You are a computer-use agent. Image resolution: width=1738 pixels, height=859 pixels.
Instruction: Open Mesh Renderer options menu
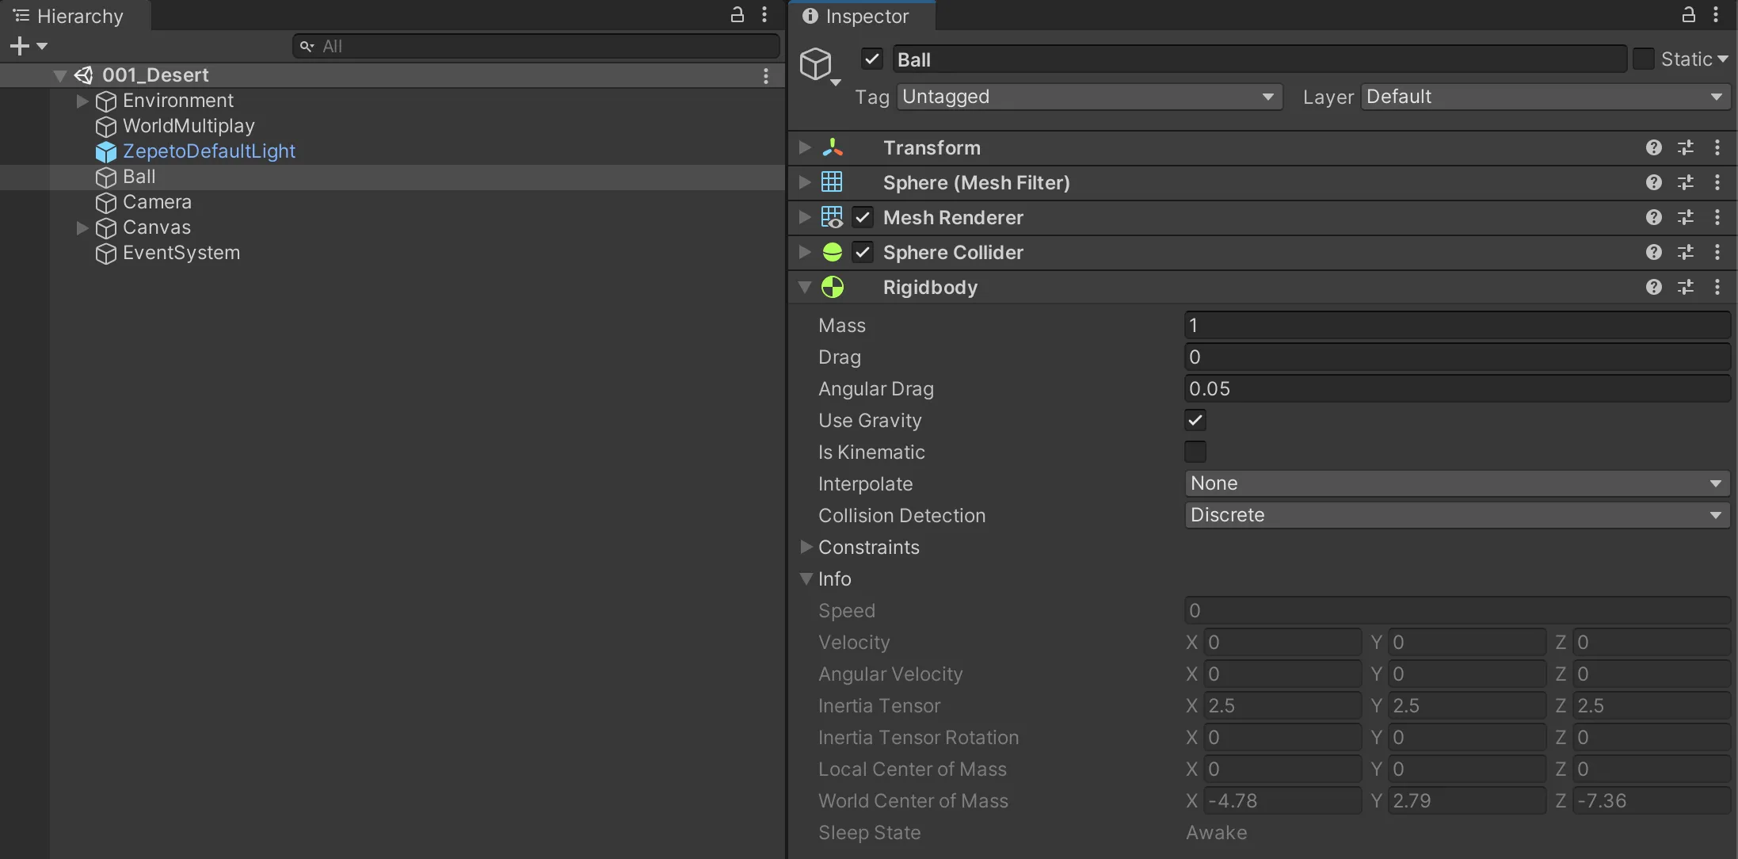(1717, 217)
